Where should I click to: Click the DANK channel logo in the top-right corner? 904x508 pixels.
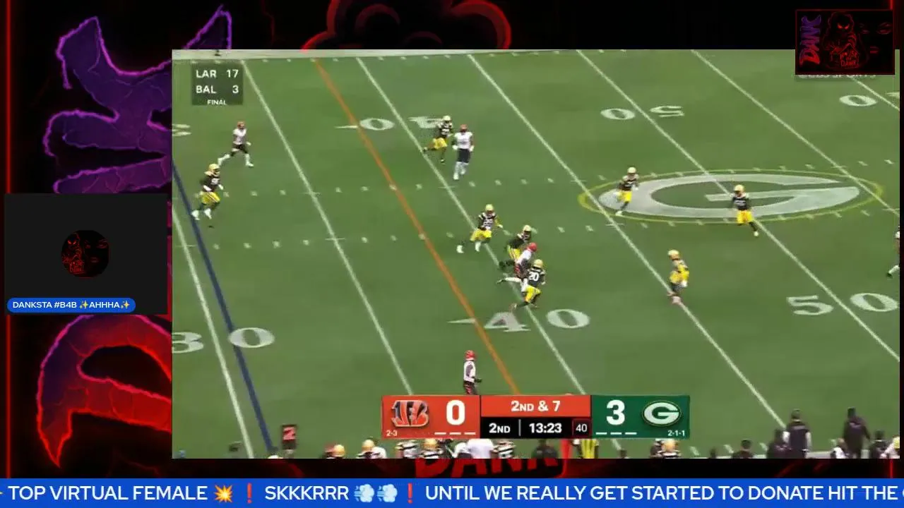(x=845, y=42)
